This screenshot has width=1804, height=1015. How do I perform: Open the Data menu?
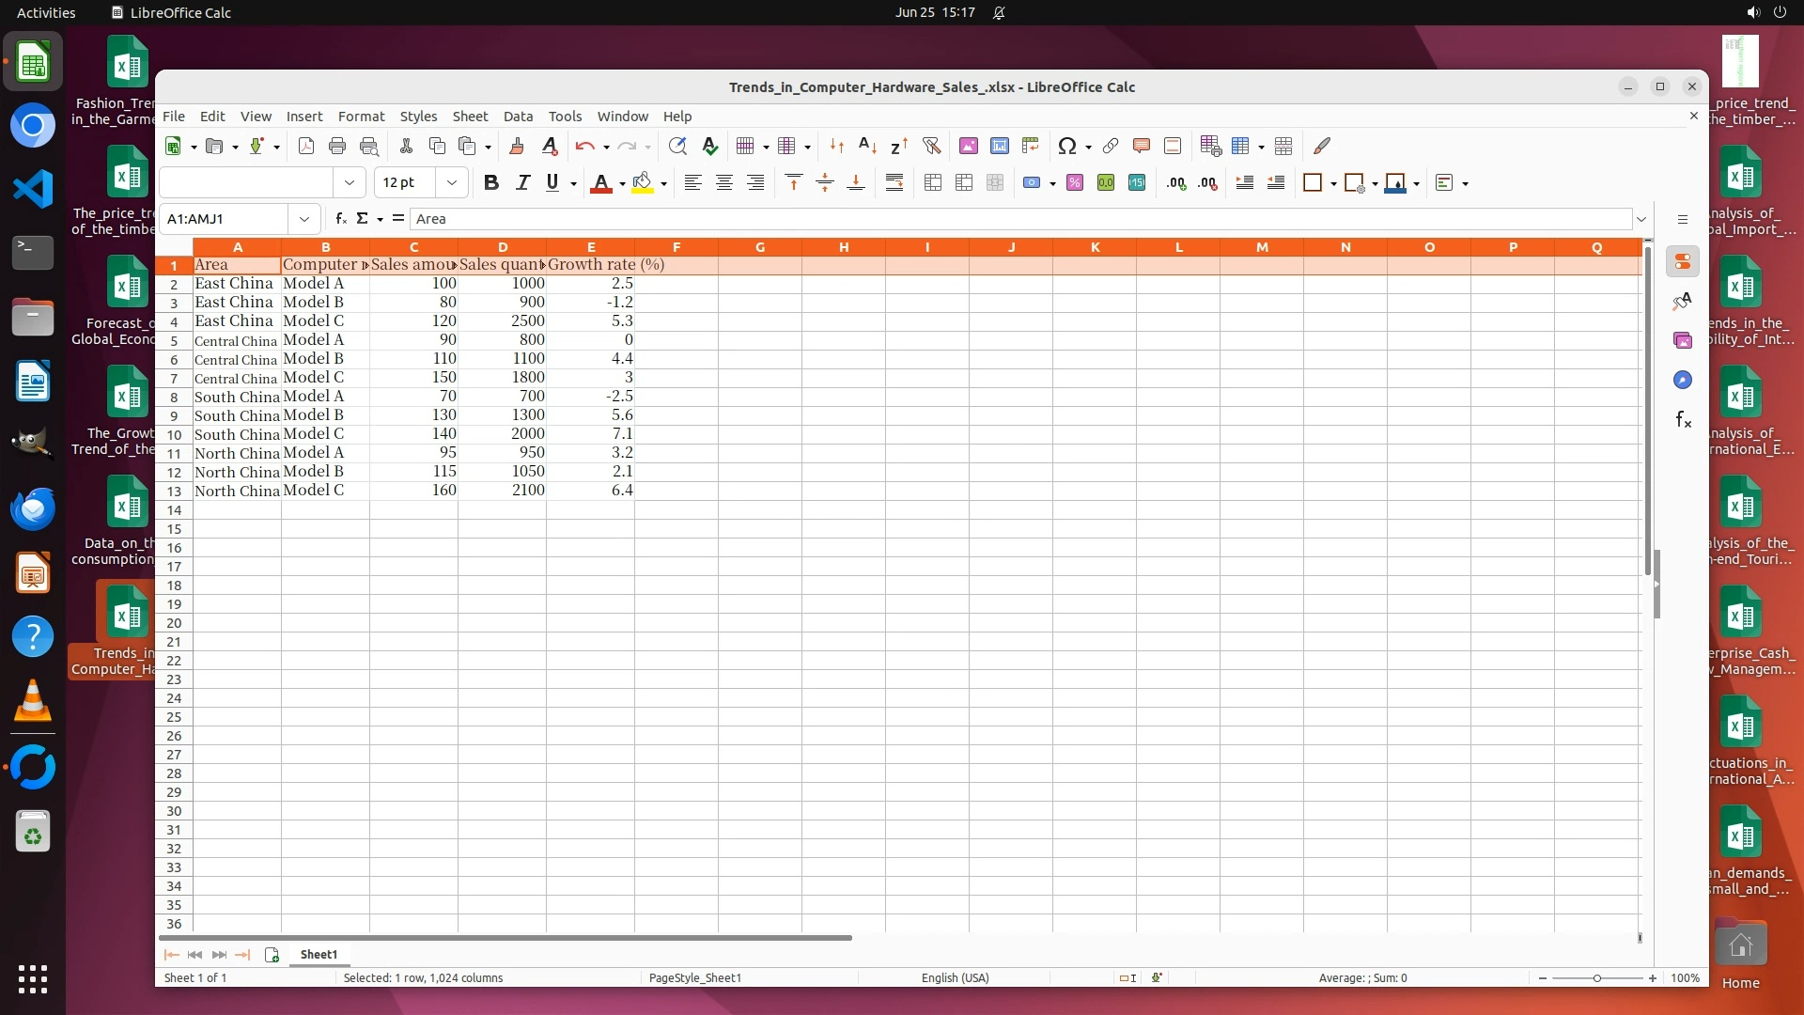(518, 117)
